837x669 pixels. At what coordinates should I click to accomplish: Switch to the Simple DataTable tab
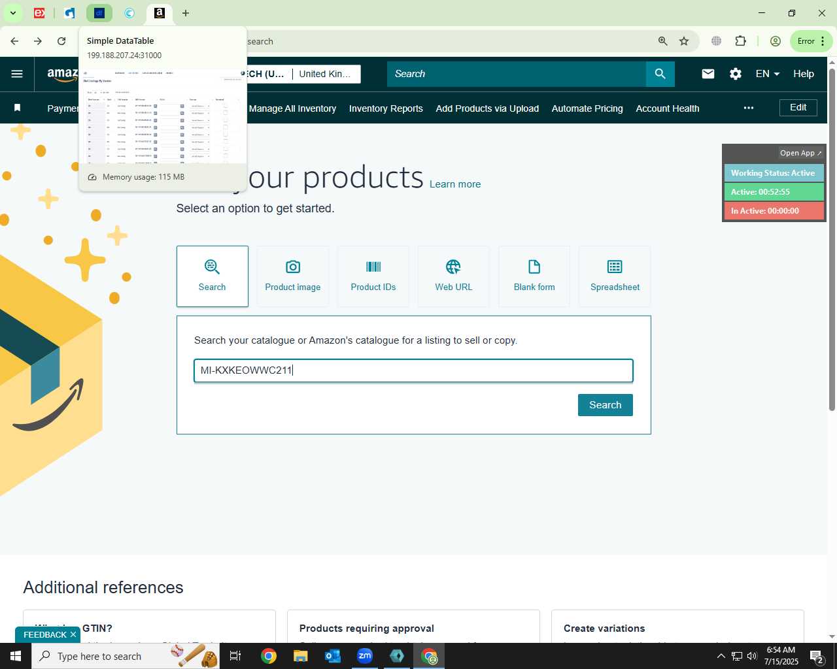pos(99,13)
